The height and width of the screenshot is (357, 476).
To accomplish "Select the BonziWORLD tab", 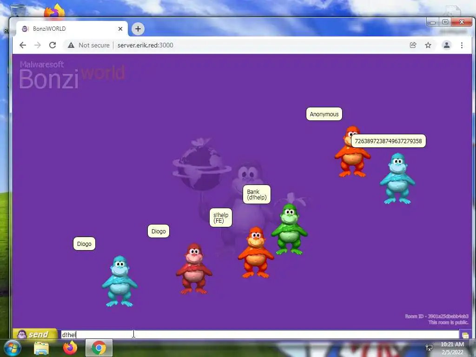I will coord(72,29).
